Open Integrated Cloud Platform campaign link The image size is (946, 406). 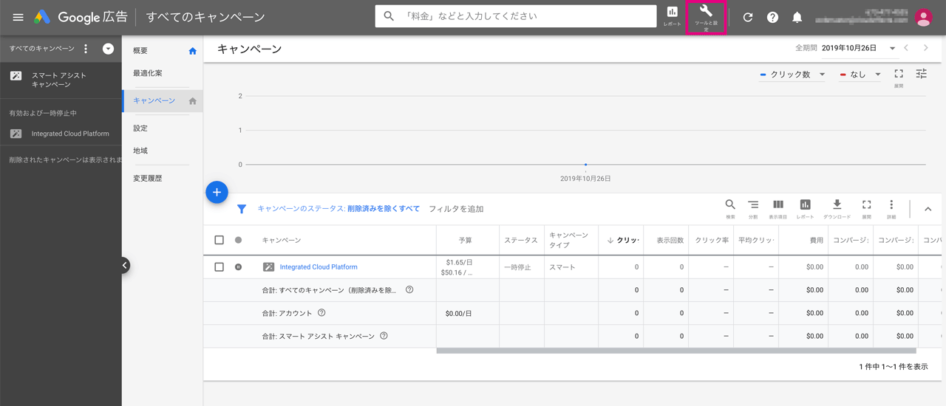pos(319,267)
